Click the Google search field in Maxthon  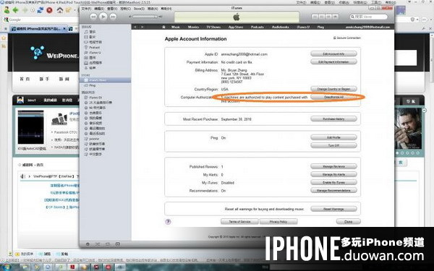click(x=41, y=20)
